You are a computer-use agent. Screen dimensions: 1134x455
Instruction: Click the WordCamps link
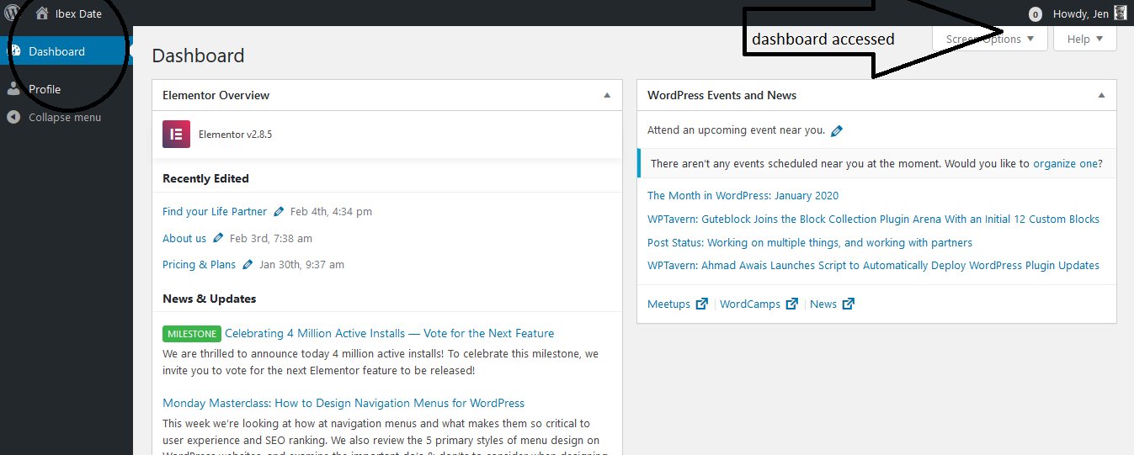[750, 304]
